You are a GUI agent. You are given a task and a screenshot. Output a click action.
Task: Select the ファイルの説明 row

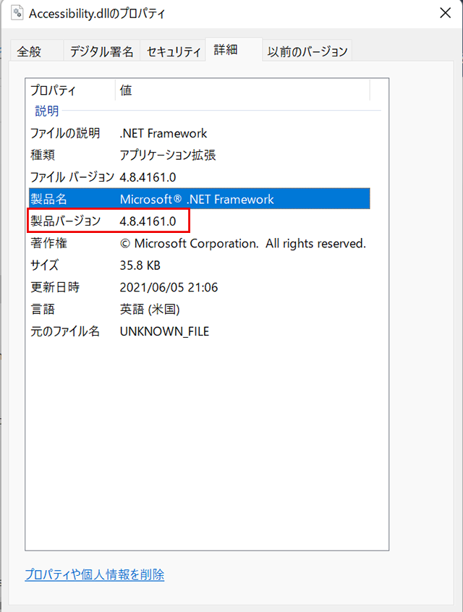(x=199, y=134)
